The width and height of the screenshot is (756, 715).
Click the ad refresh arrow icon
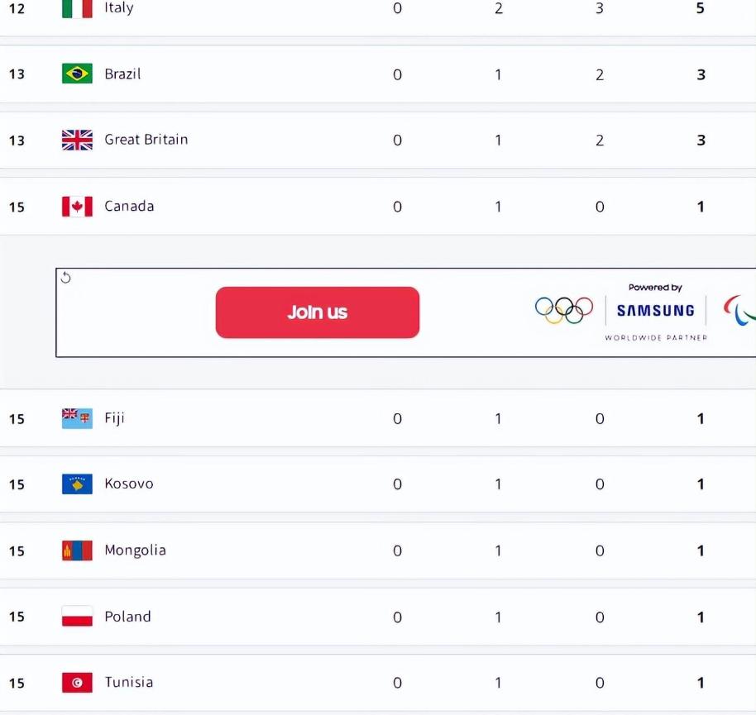[66, 278]
